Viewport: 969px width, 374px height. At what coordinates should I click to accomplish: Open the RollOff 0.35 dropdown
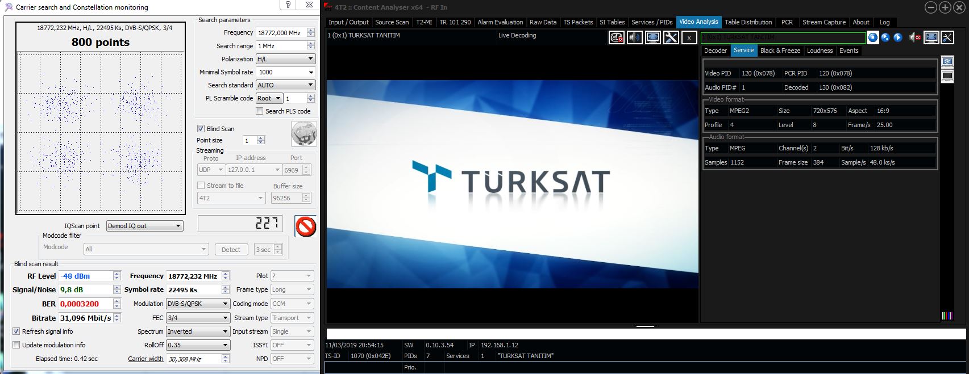tap(198, 345)
